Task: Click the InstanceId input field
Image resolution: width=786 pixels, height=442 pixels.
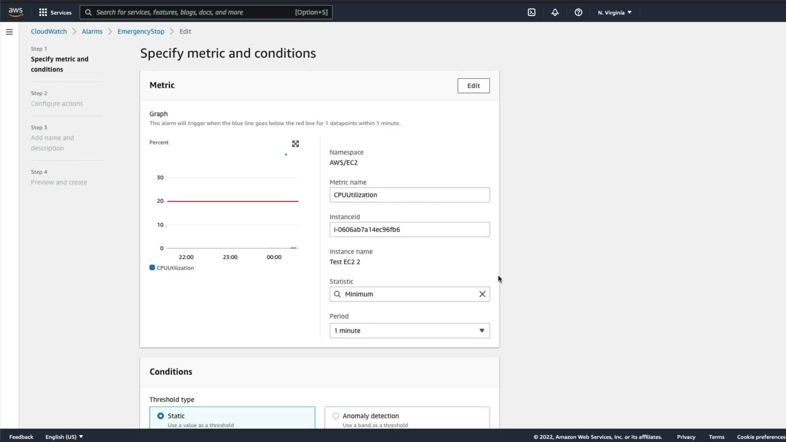Action: click(409, 230)
